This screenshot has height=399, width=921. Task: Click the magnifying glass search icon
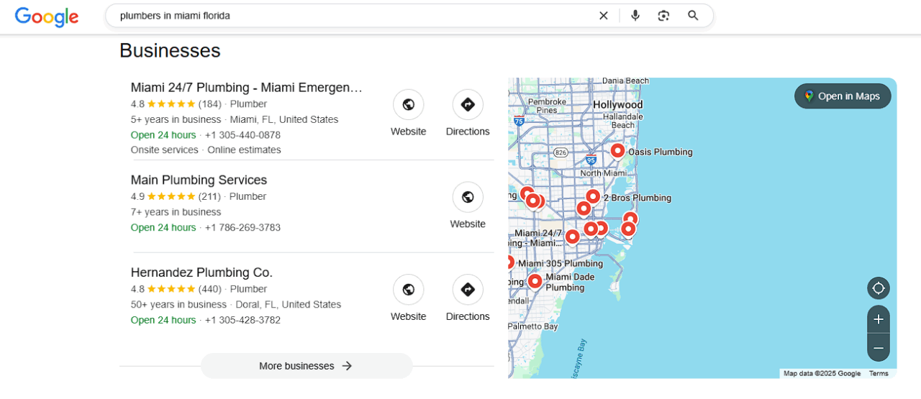tap(693, 16)
